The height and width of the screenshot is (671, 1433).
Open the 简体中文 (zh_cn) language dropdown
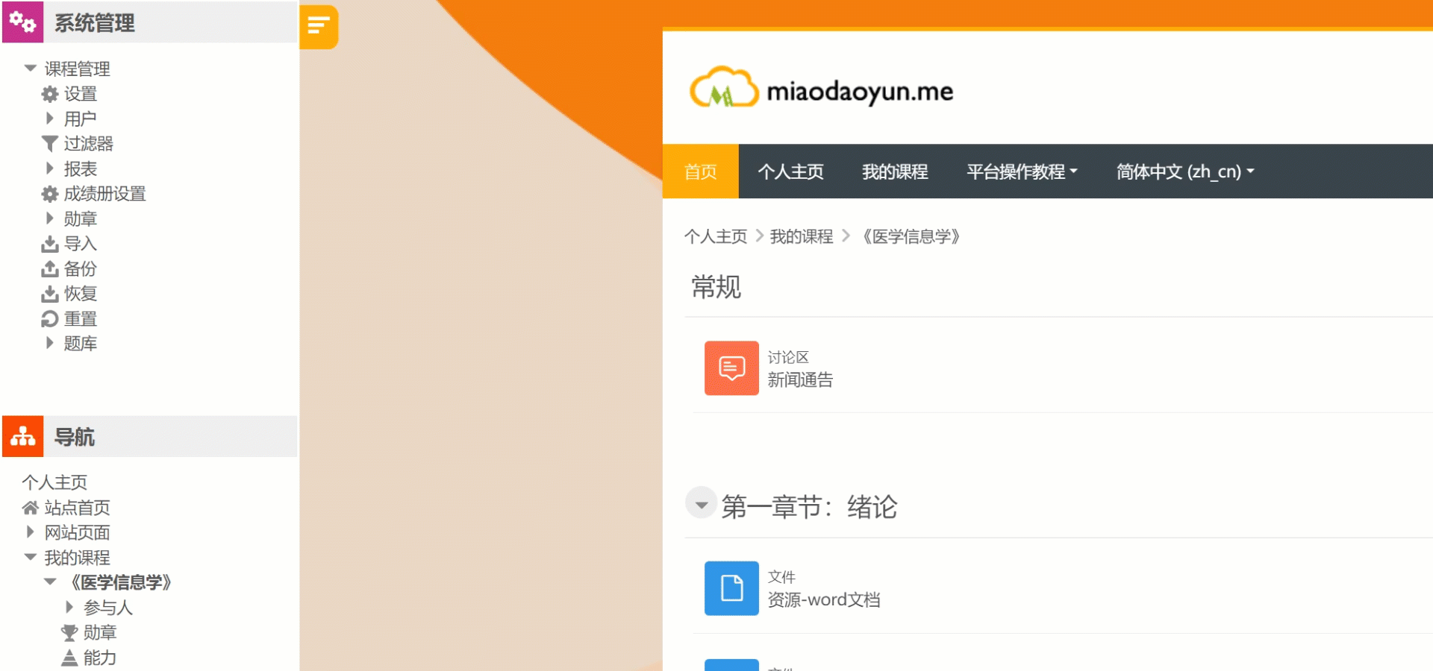(1185, 171)
